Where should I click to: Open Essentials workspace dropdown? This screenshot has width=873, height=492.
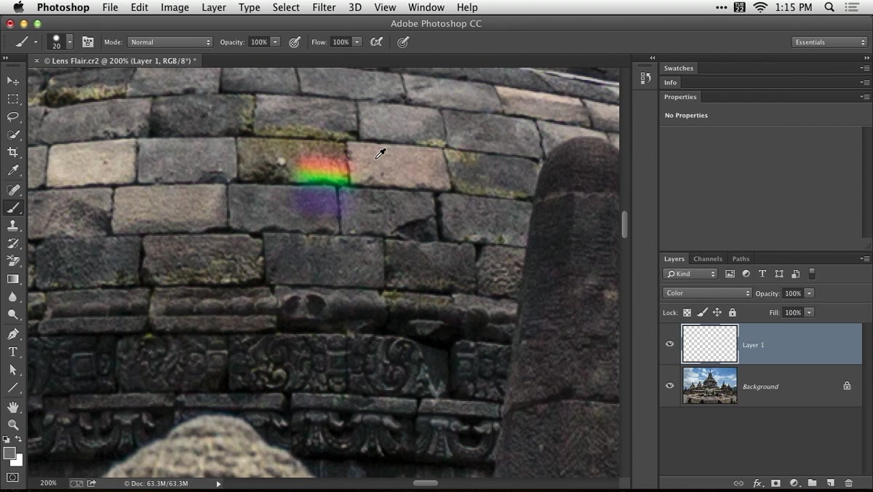pos(829,42)
